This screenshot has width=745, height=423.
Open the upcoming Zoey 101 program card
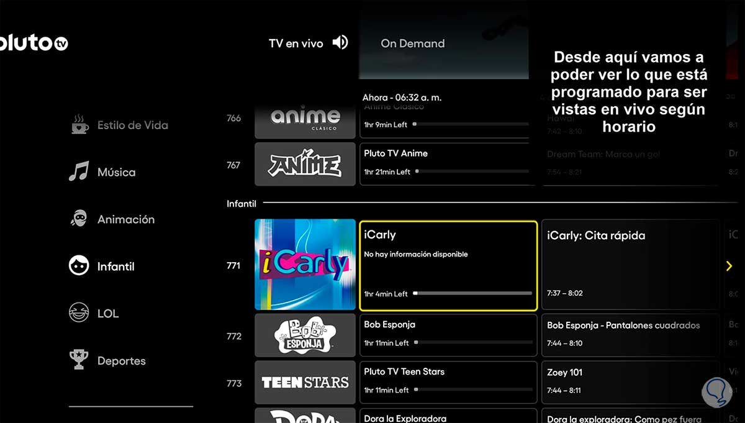point(630,383)
